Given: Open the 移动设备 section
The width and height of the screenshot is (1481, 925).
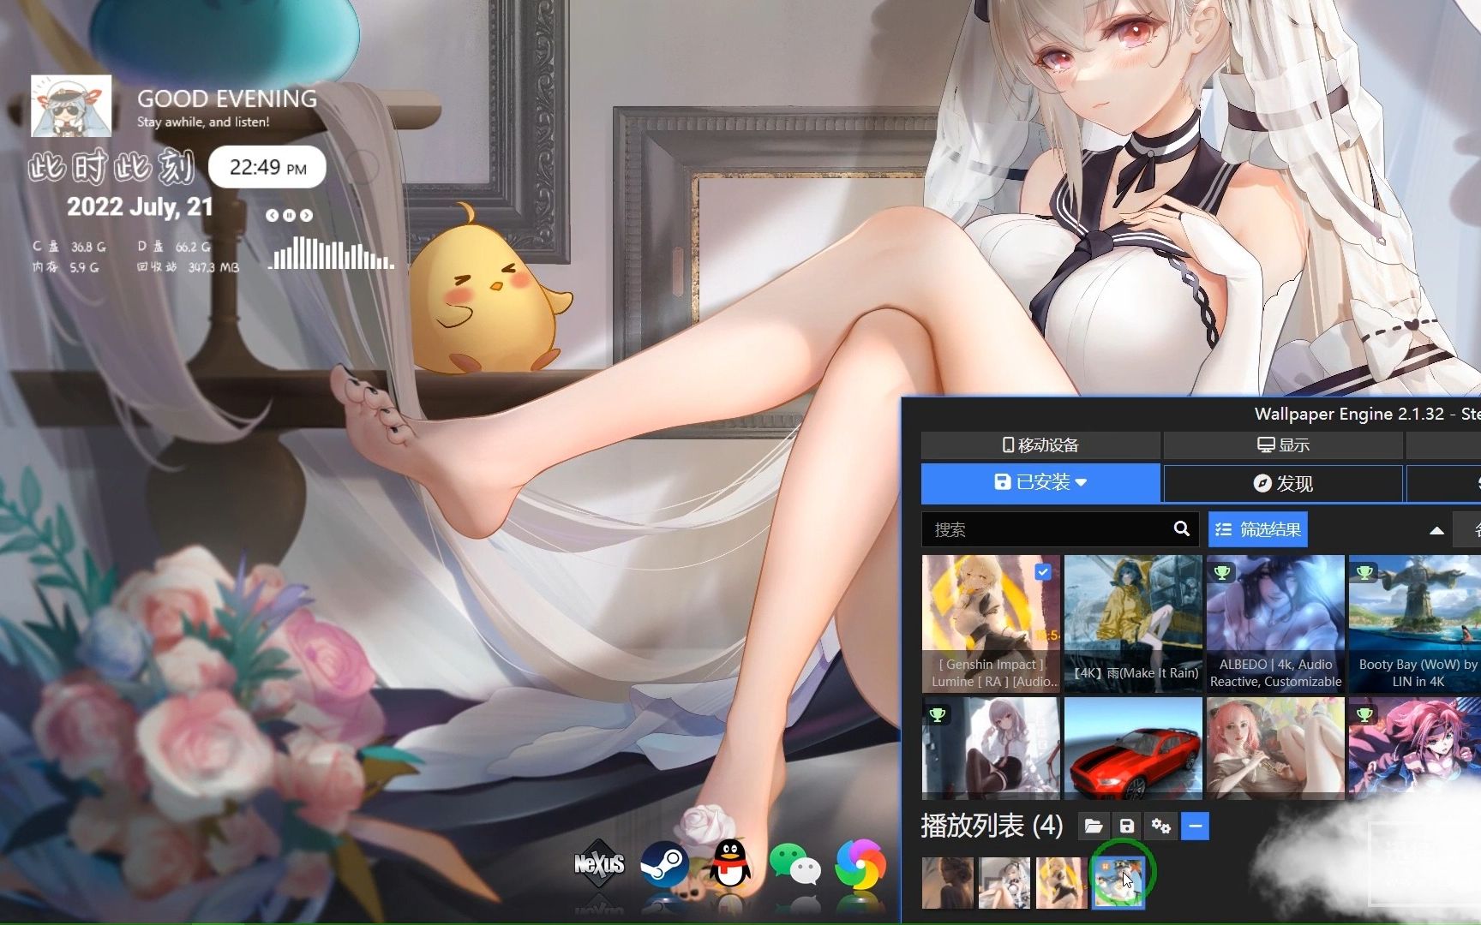Looking at the screenshot, I should coord(1040,445).
